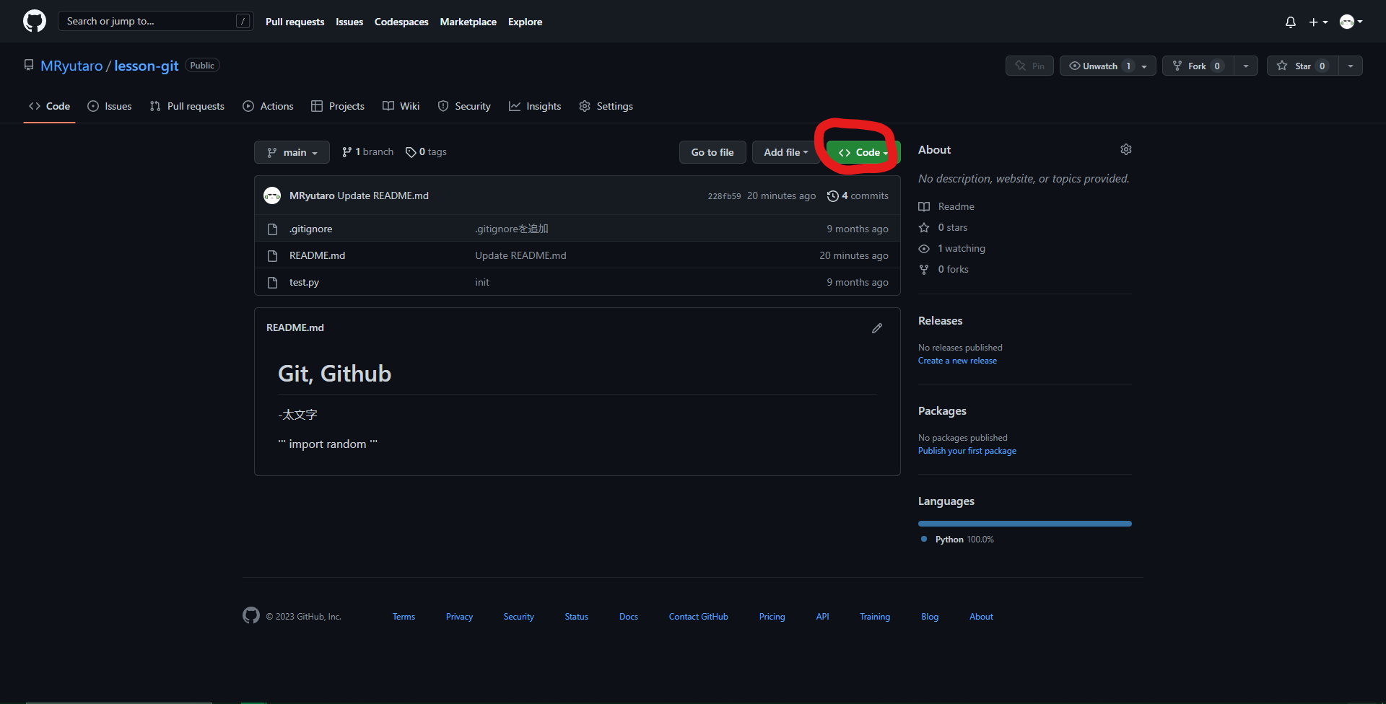Click the Python language color dot
Image resolution: width=1386 pixels, height=704 pixels.
[924, 539]
